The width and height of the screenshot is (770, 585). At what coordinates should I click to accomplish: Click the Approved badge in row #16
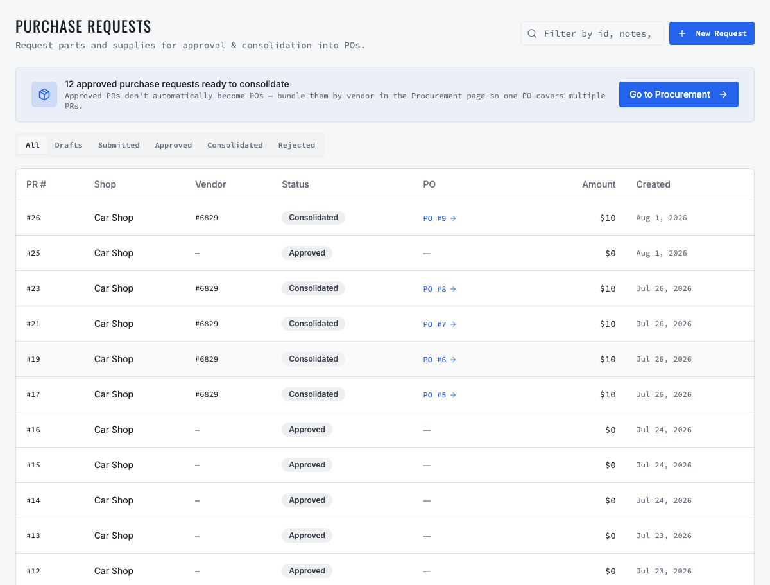coord(307,430)
